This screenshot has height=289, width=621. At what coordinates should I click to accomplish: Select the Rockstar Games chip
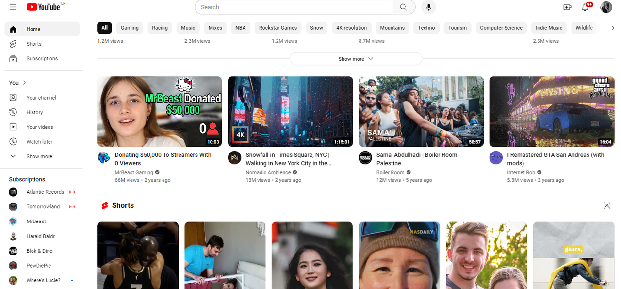coord(278,28)
